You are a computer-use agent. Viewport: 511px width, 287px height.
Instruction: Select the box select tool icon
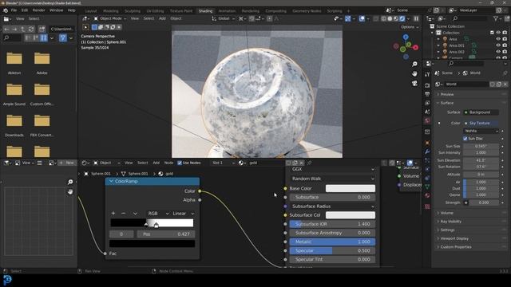94,27
